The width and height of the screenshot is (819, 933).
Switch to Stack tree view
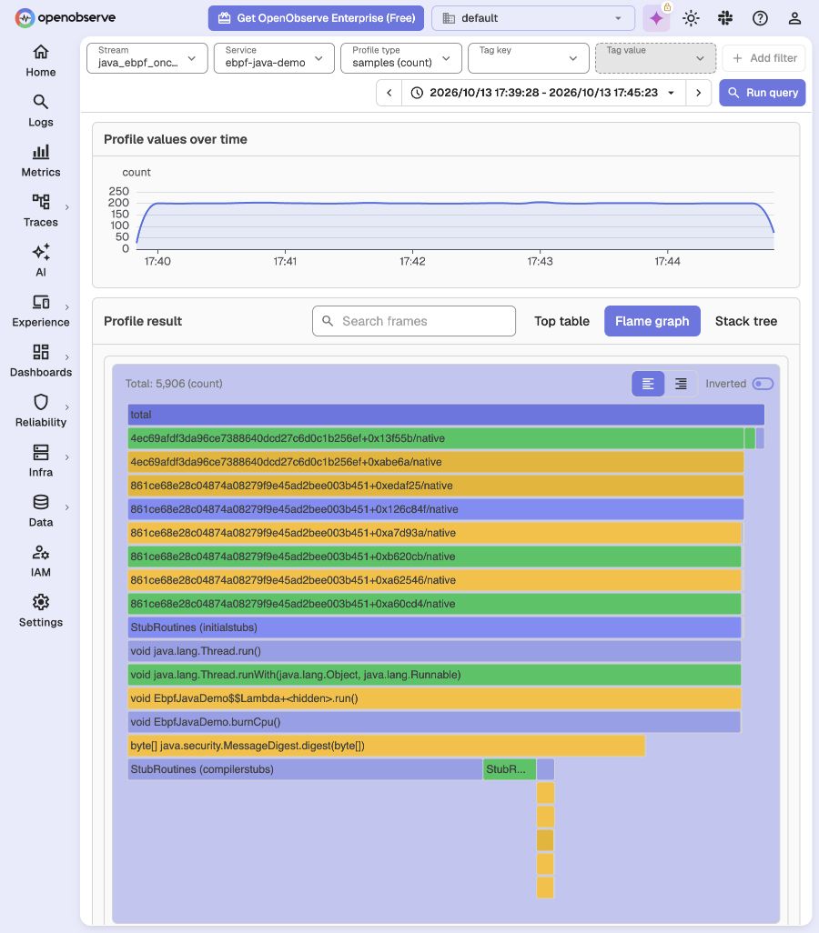point(745,321)
